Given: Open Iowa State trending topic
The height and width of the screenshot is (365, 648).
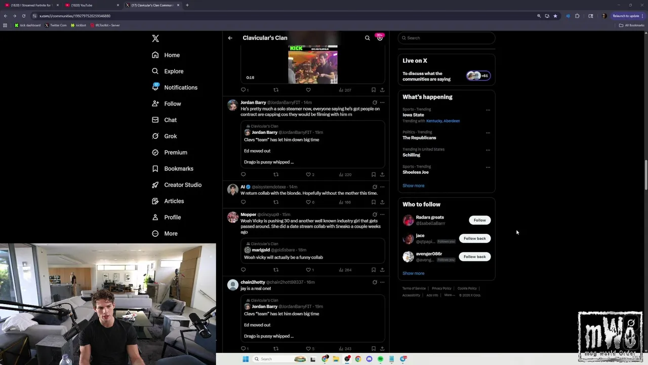Looking at the screenshot, I should (413, 115).
